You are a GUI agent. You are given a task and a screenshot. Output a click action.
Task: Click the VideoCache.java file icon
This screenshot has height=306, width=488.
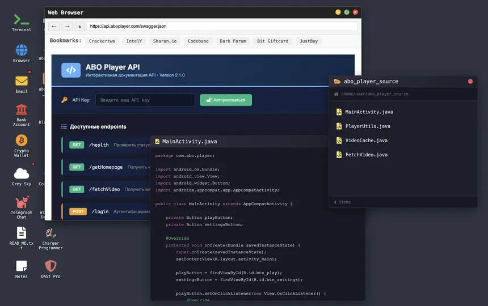point(339,141)
